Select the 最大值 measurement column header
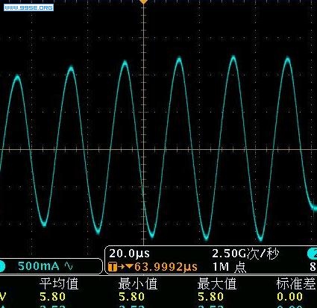Viewport: 317px width, 308px height. click(217, 283)
